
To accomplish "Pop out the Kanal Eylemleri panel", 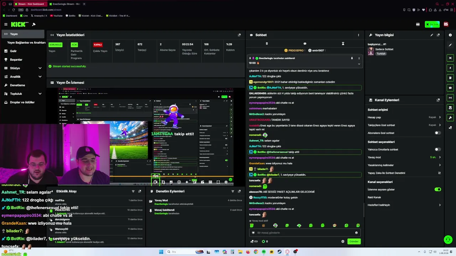I will (x=438, y=100).
